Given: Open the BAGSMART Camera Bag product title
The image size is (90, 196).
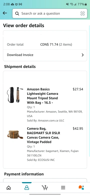Looking at the screenshot, I should click(x=43, y=135).
